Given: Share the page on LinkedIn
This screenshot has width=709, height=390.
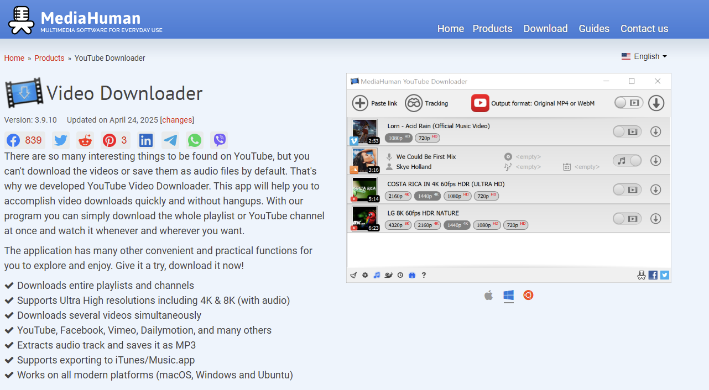Looking at the screenshot, I should [146, 140].
